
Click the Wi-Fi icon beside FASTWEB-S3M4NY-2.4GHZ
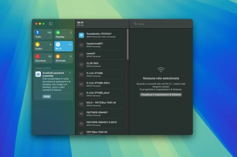point(81,124)
